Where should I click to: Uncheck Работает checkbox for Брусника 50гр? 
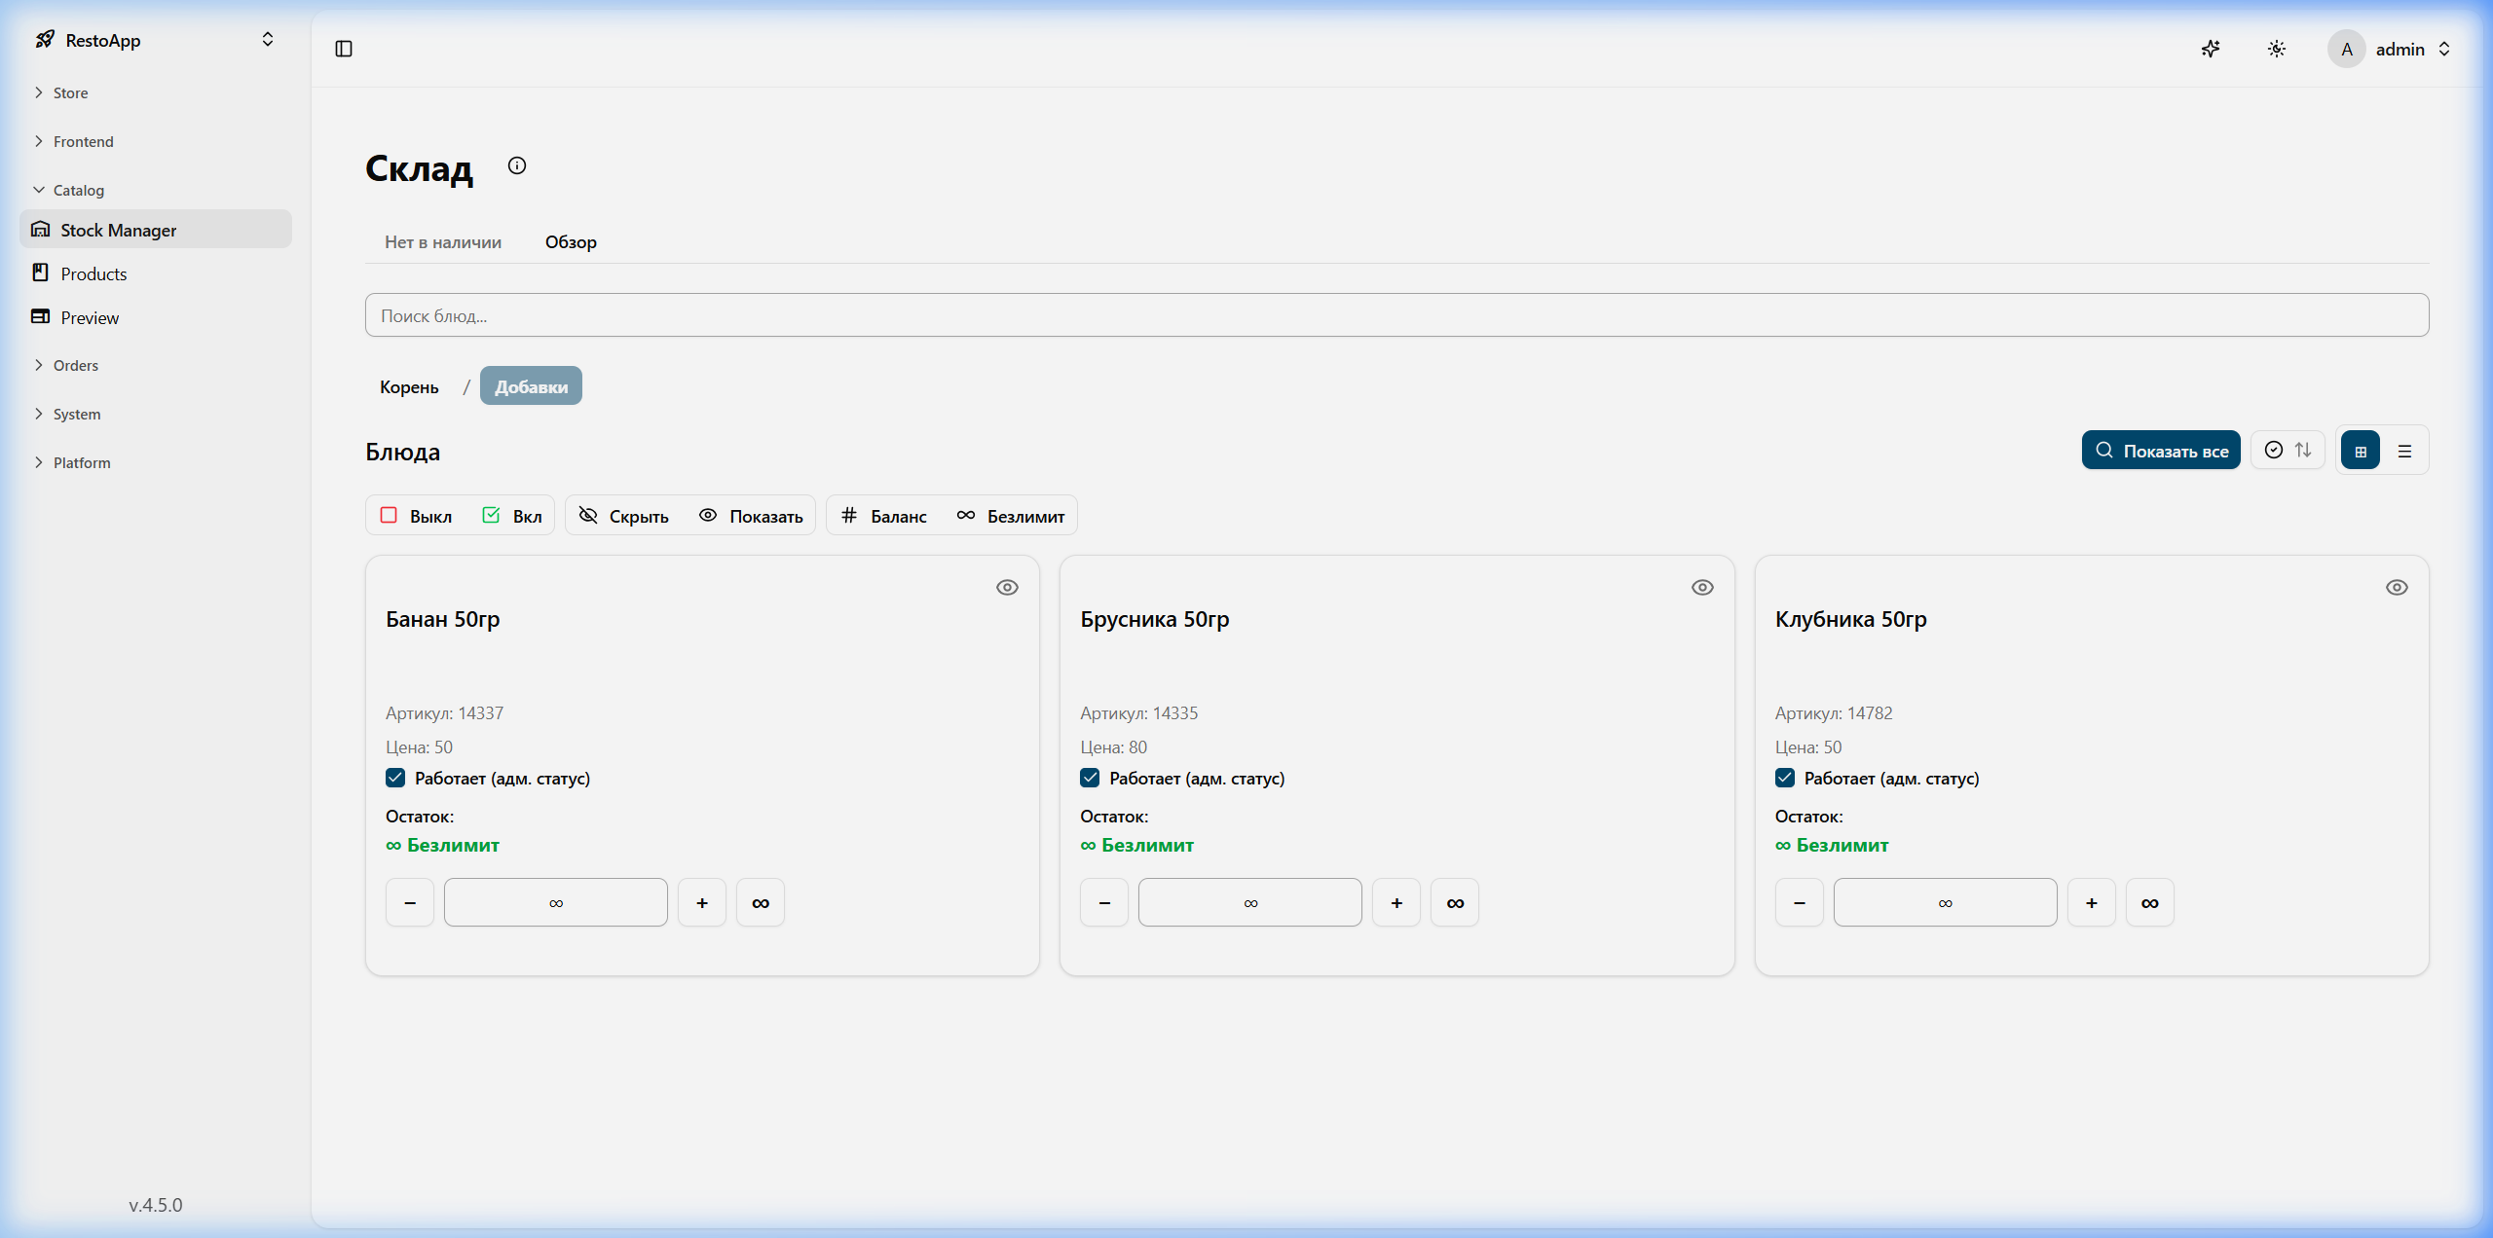click(x=1090, y=778)
